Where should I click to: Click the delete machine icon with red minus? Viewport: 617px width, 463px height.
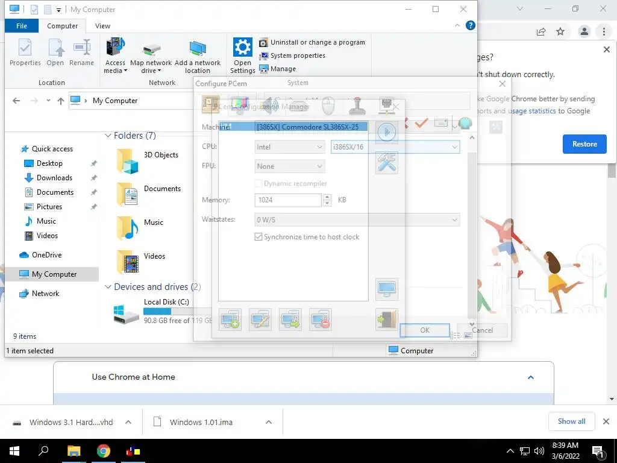point(321,320)
